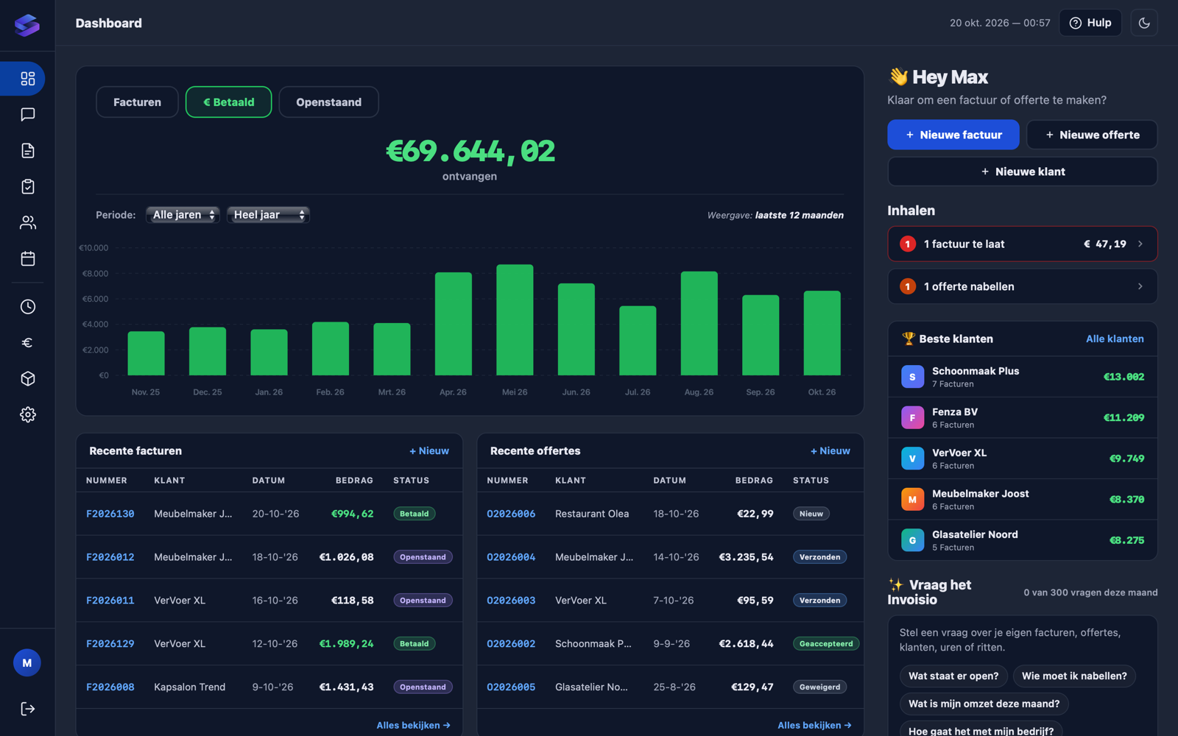The height and width of the screenshot is (736, 1178).
Task: Open the time tracking clock icon
Action: click(27, 307)
